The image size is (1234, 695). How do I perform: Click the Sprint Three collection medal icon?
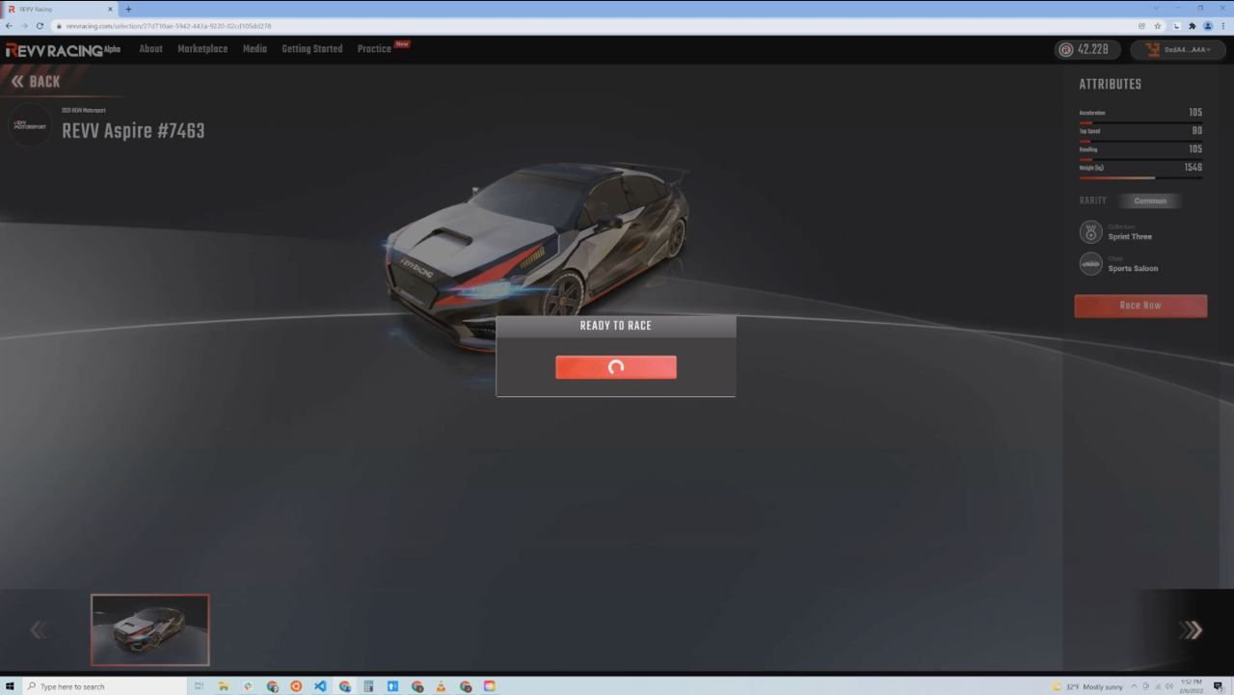[x=1090, y=232]
